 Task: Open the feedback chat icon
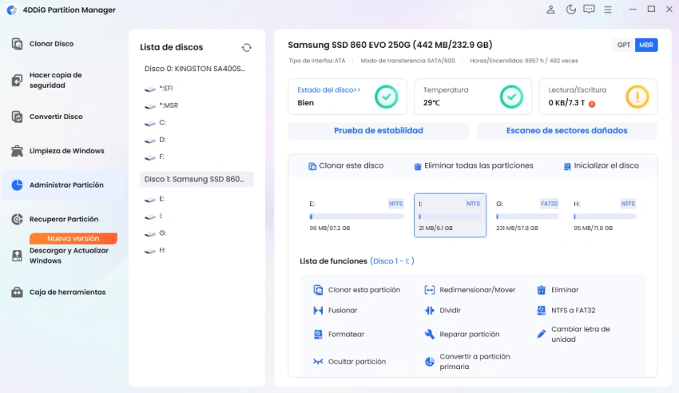tap(589, 10)
